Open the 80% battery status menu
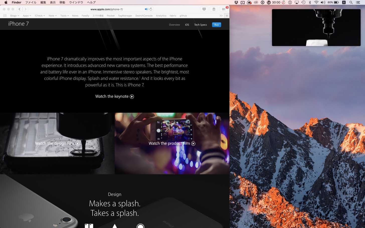 (333, 3)
